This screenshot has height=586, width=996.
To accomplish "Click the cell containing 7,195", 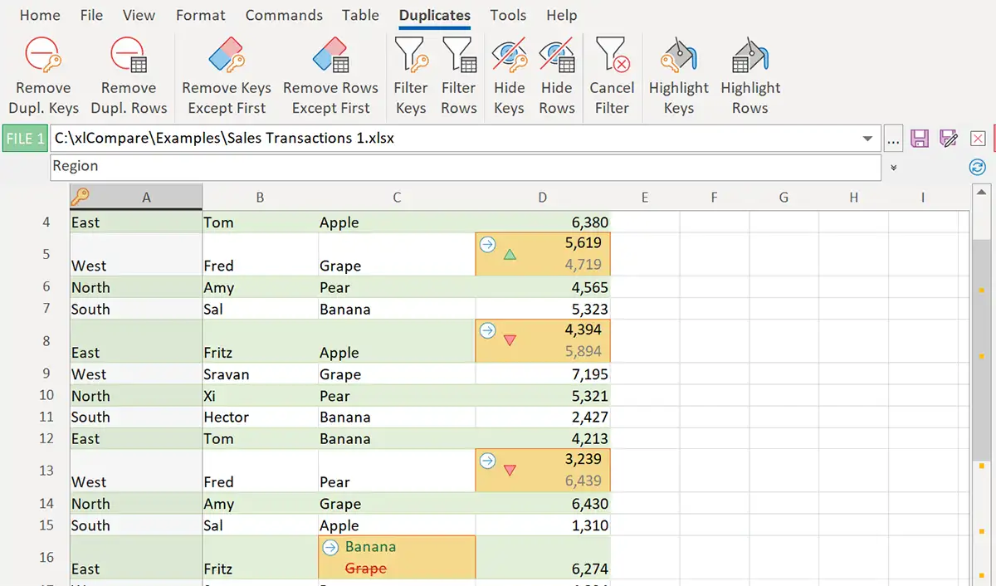I will (x=543, y=374).
